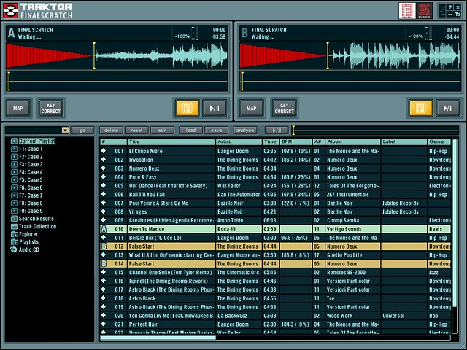467x350 pixels.
Task: Click the MAP button on Deck B
Action: click(x=251, y=108)
